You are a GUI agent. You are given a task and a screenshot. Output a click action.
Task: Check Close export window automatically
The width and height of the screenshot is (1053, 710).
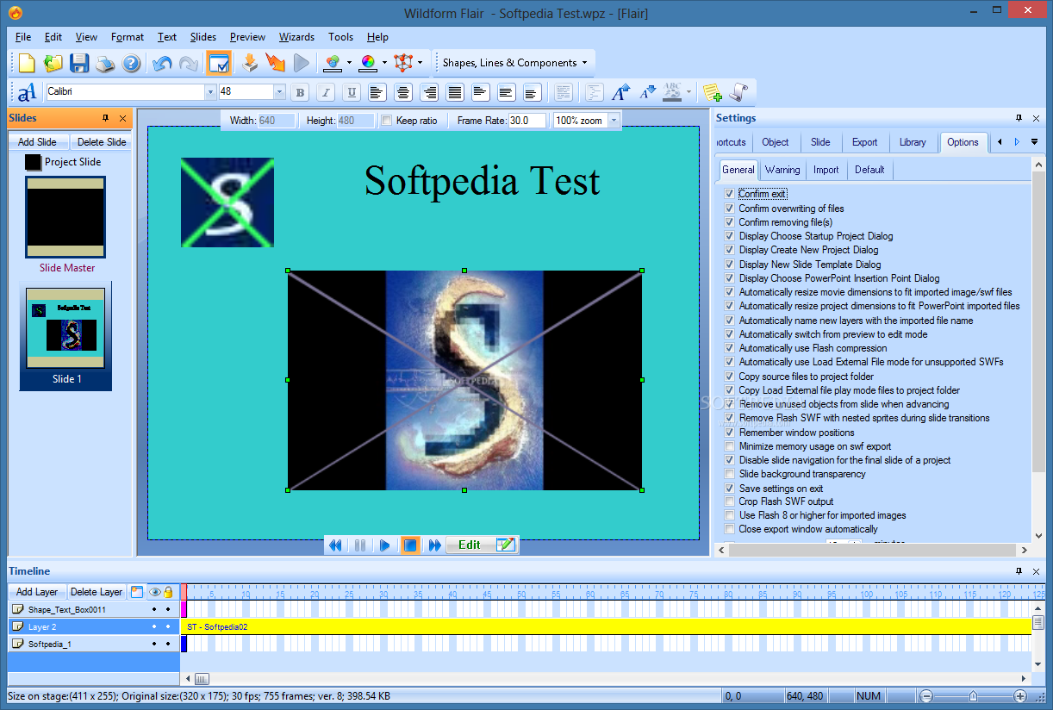[x=730, y=529]
